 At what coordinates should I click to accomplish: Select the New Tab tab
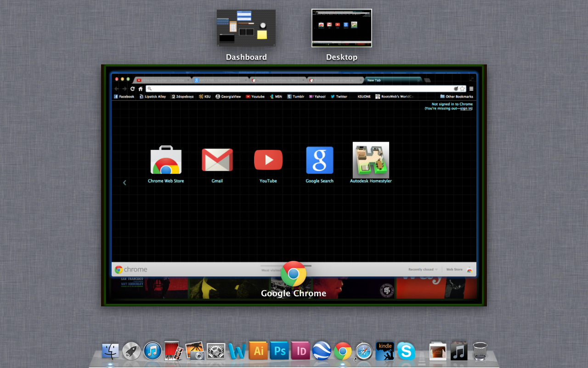393,80
